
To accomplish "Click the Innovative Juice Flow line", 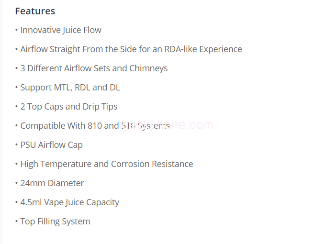I will 61,30.
